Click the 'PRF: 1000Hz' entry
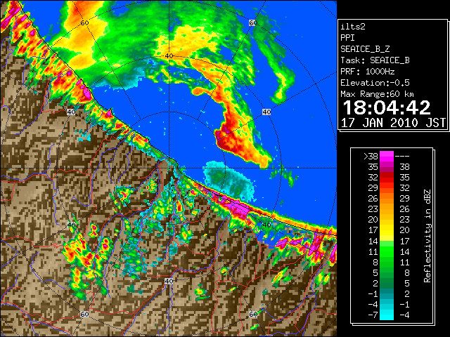Screen dimensions: 450x337 point(368,72)
